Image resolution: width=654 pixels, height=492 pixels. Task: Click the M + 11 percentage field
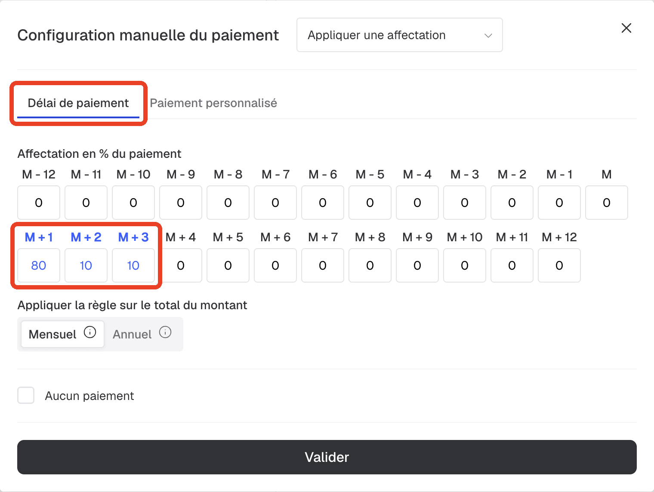512,265
